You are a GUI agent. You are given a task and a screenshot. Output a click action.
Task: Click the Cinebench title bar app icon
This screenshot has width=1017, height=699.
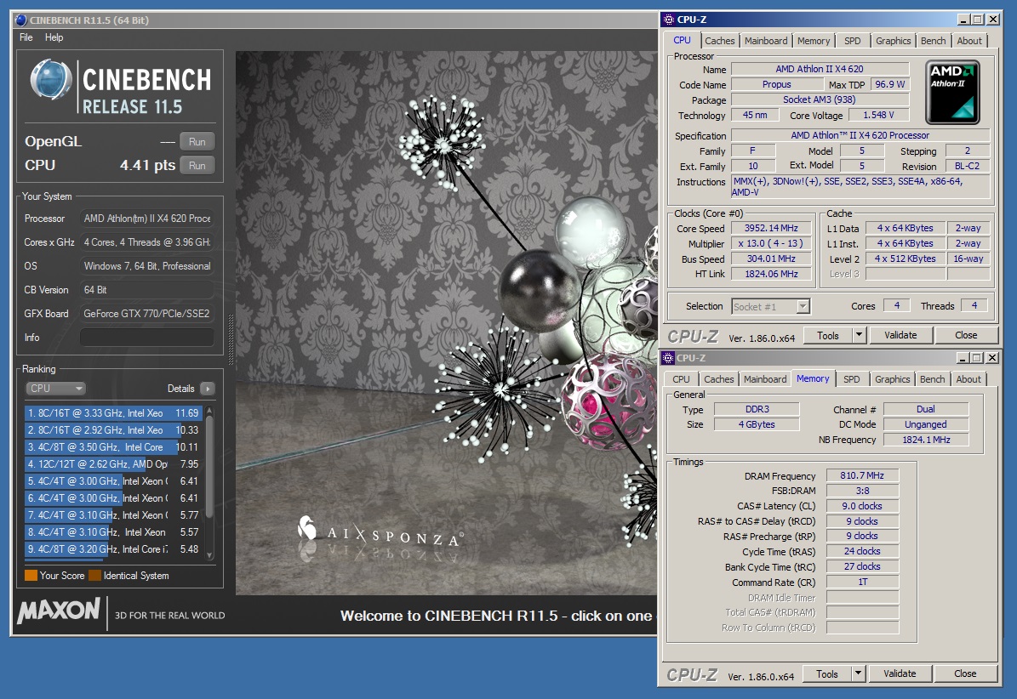[x=20, y=20]
